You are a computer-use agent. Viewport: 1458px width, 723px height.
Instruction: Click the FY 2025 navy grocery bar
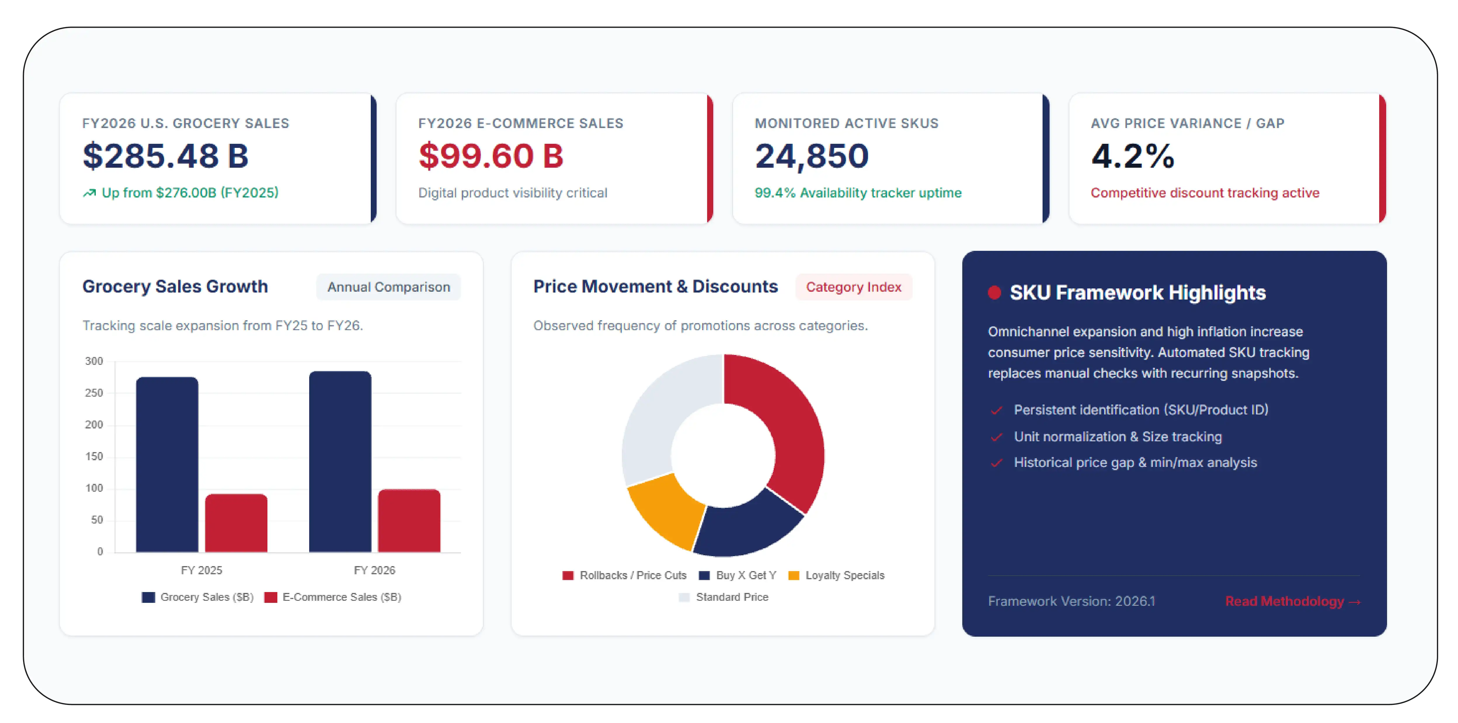pos(167,465)
